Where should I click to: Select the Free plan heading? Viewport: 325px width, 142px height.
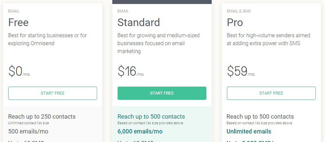click(18, 22)
